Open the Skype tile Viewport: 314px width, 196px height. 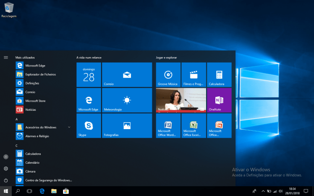(89, 126)
